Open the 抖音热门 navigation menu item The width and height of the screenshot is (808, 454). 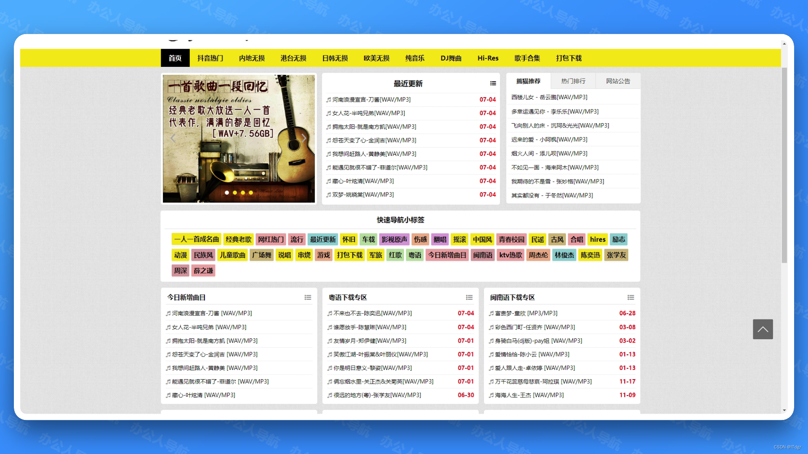coord(210,58)
